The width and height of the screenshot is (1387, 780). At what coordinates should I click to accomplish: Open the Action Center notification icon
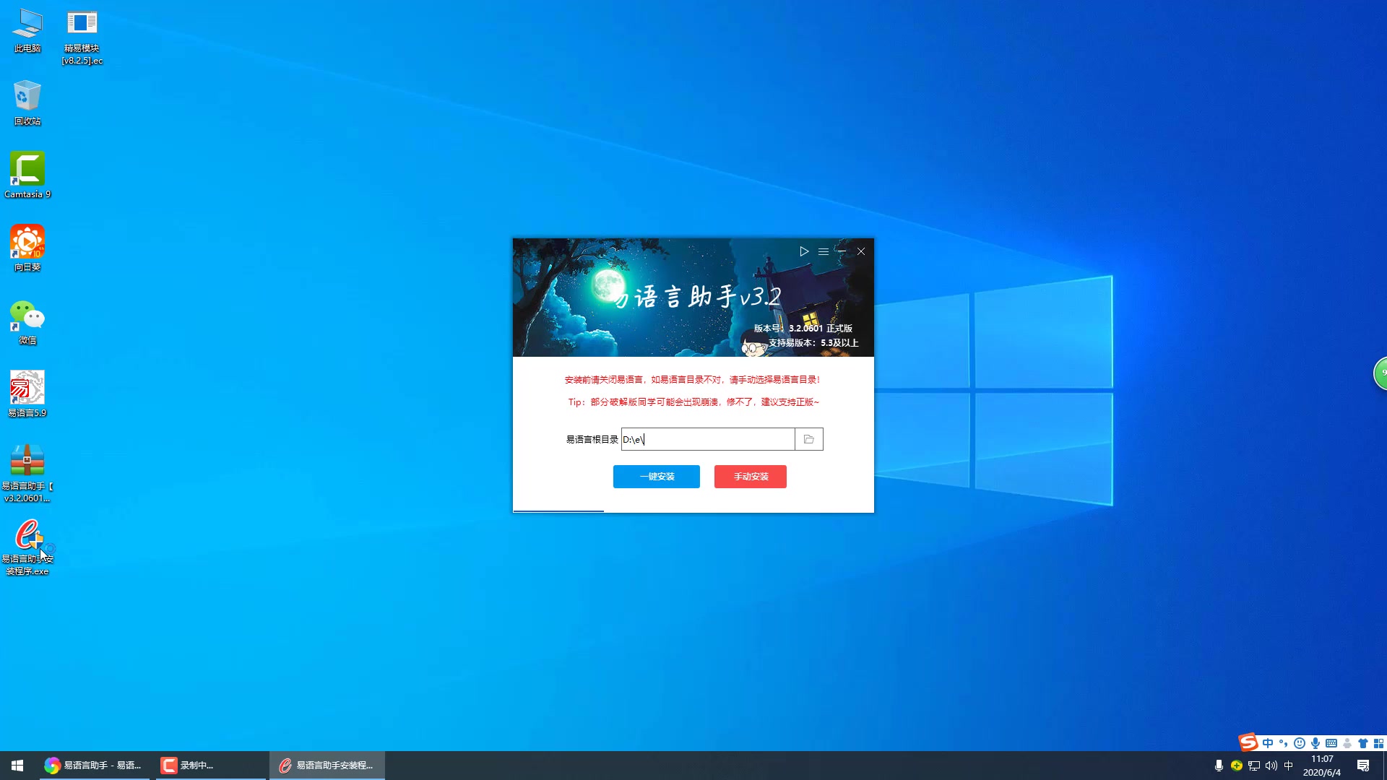[x=1363, y=766]
